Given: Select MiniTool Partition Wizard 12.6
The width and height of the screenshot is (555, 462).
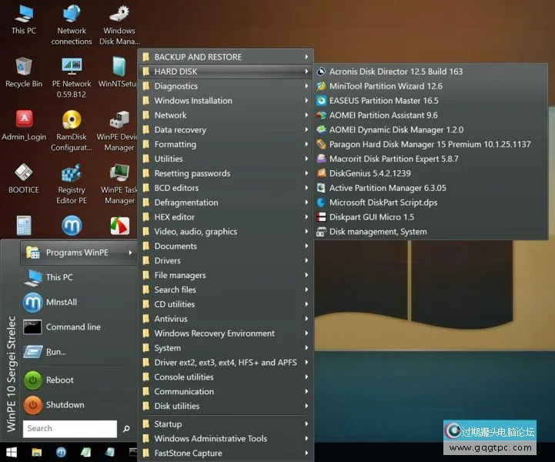Looking at the screenshot, I should click(x=386, y=86).
